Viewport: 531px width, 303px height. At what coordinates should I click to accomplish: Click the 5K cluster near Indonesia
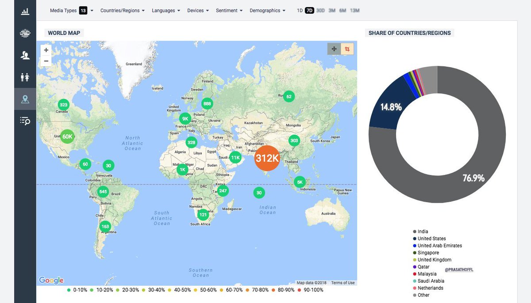[x=300, y=182]
